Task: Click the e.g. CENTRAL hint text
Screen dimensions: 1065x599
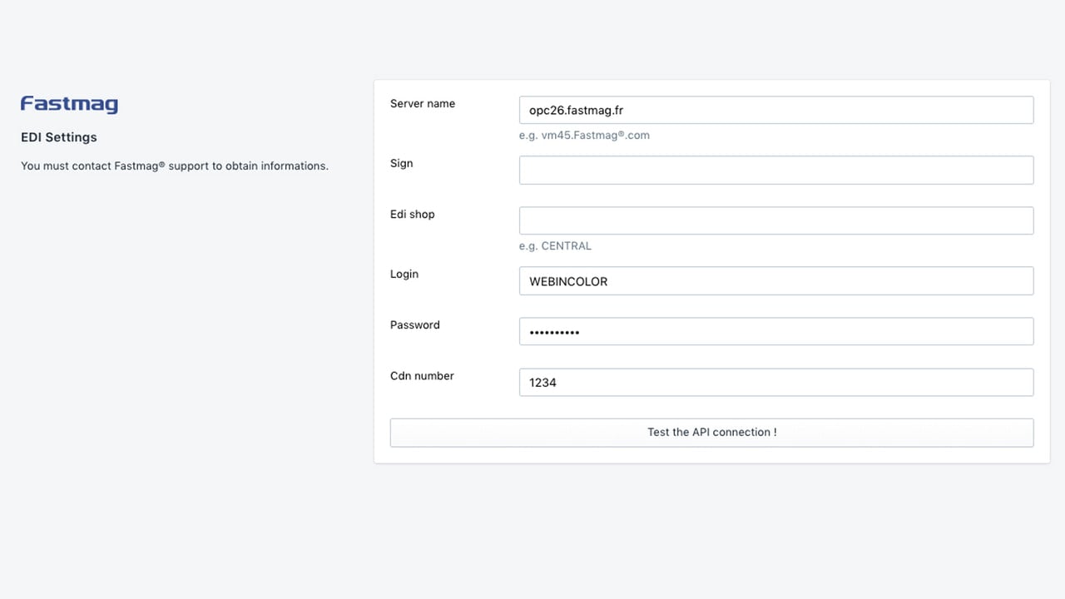Action: point(555,245)
